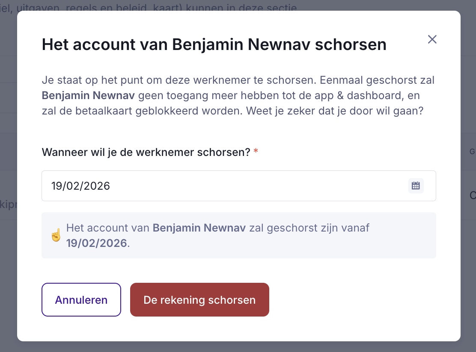The image size is (476, 352).
Task: Click the bold date 19/02/2026 in notice banner
Action: click(x=96, y=243)
